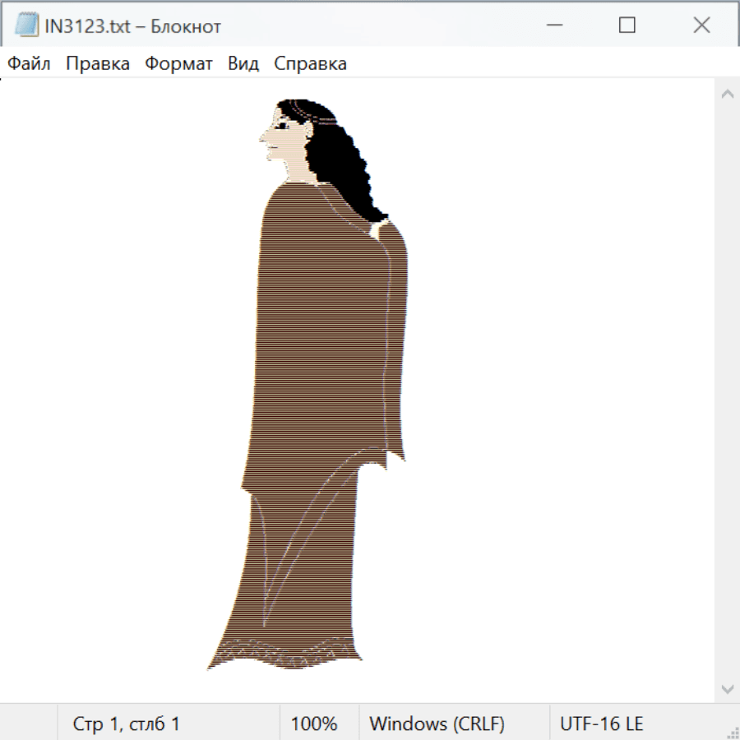Click the Windows (CRLF) line ending indicator
The height and width of the screenshot is (740, 740).
click(x=437, y=724)
